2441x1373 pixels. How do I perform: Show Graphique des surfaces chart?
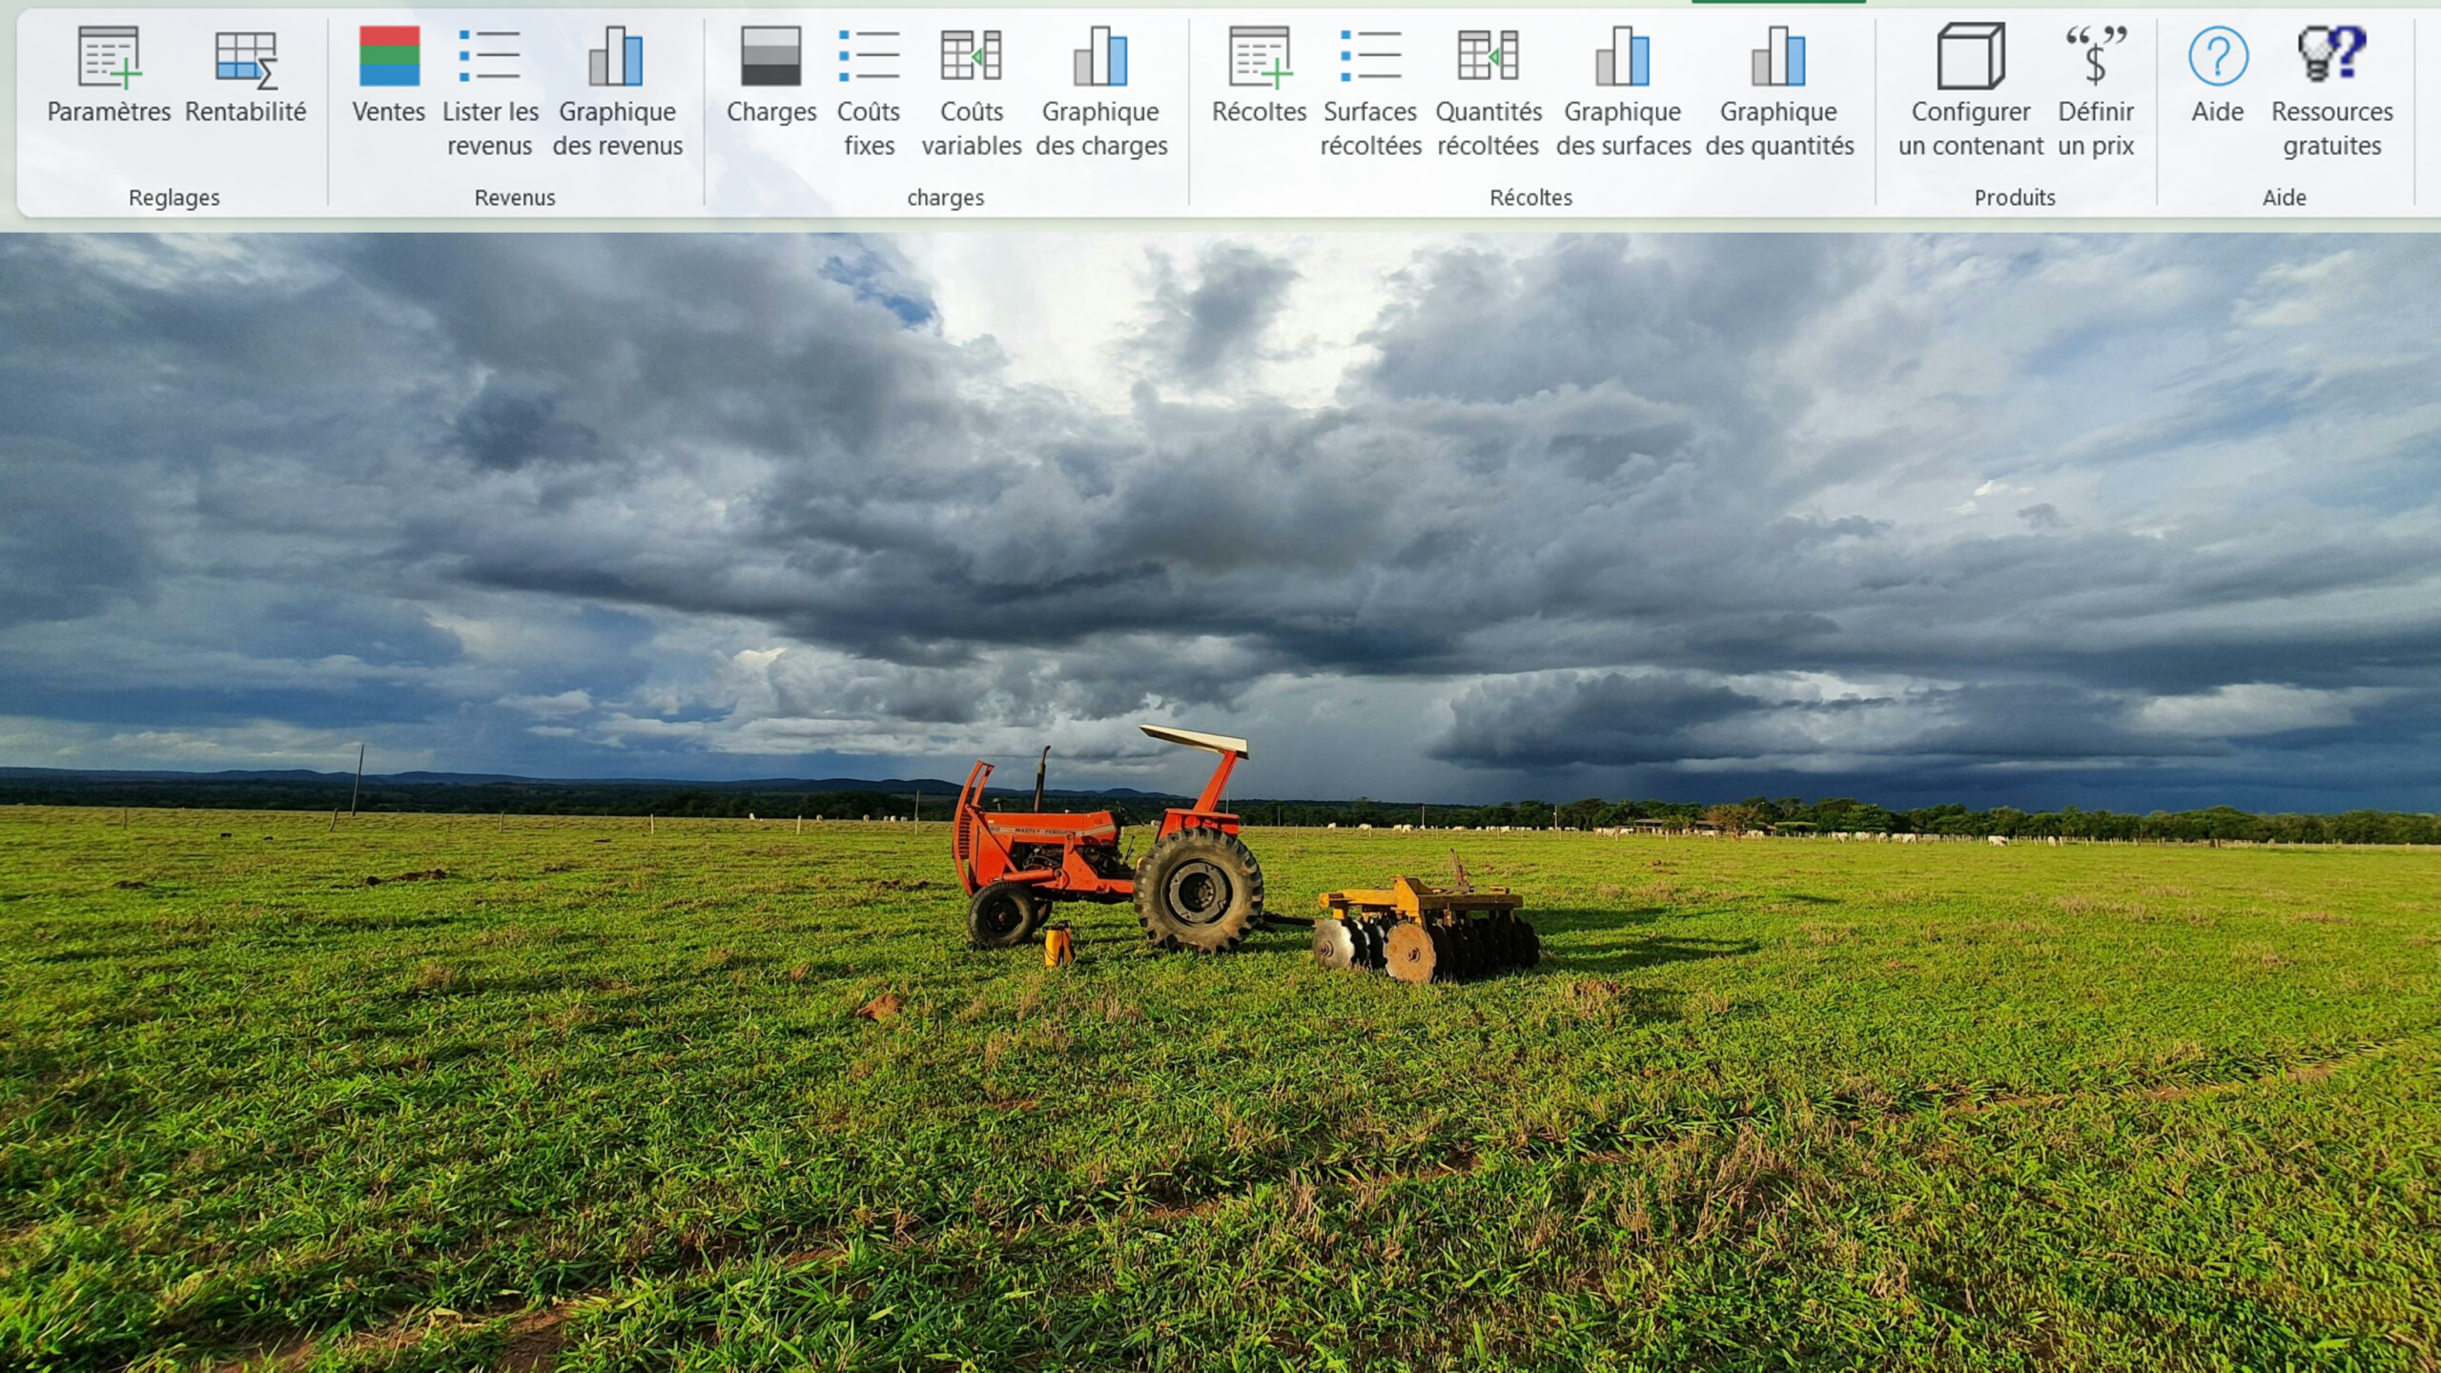[1623, 57]
